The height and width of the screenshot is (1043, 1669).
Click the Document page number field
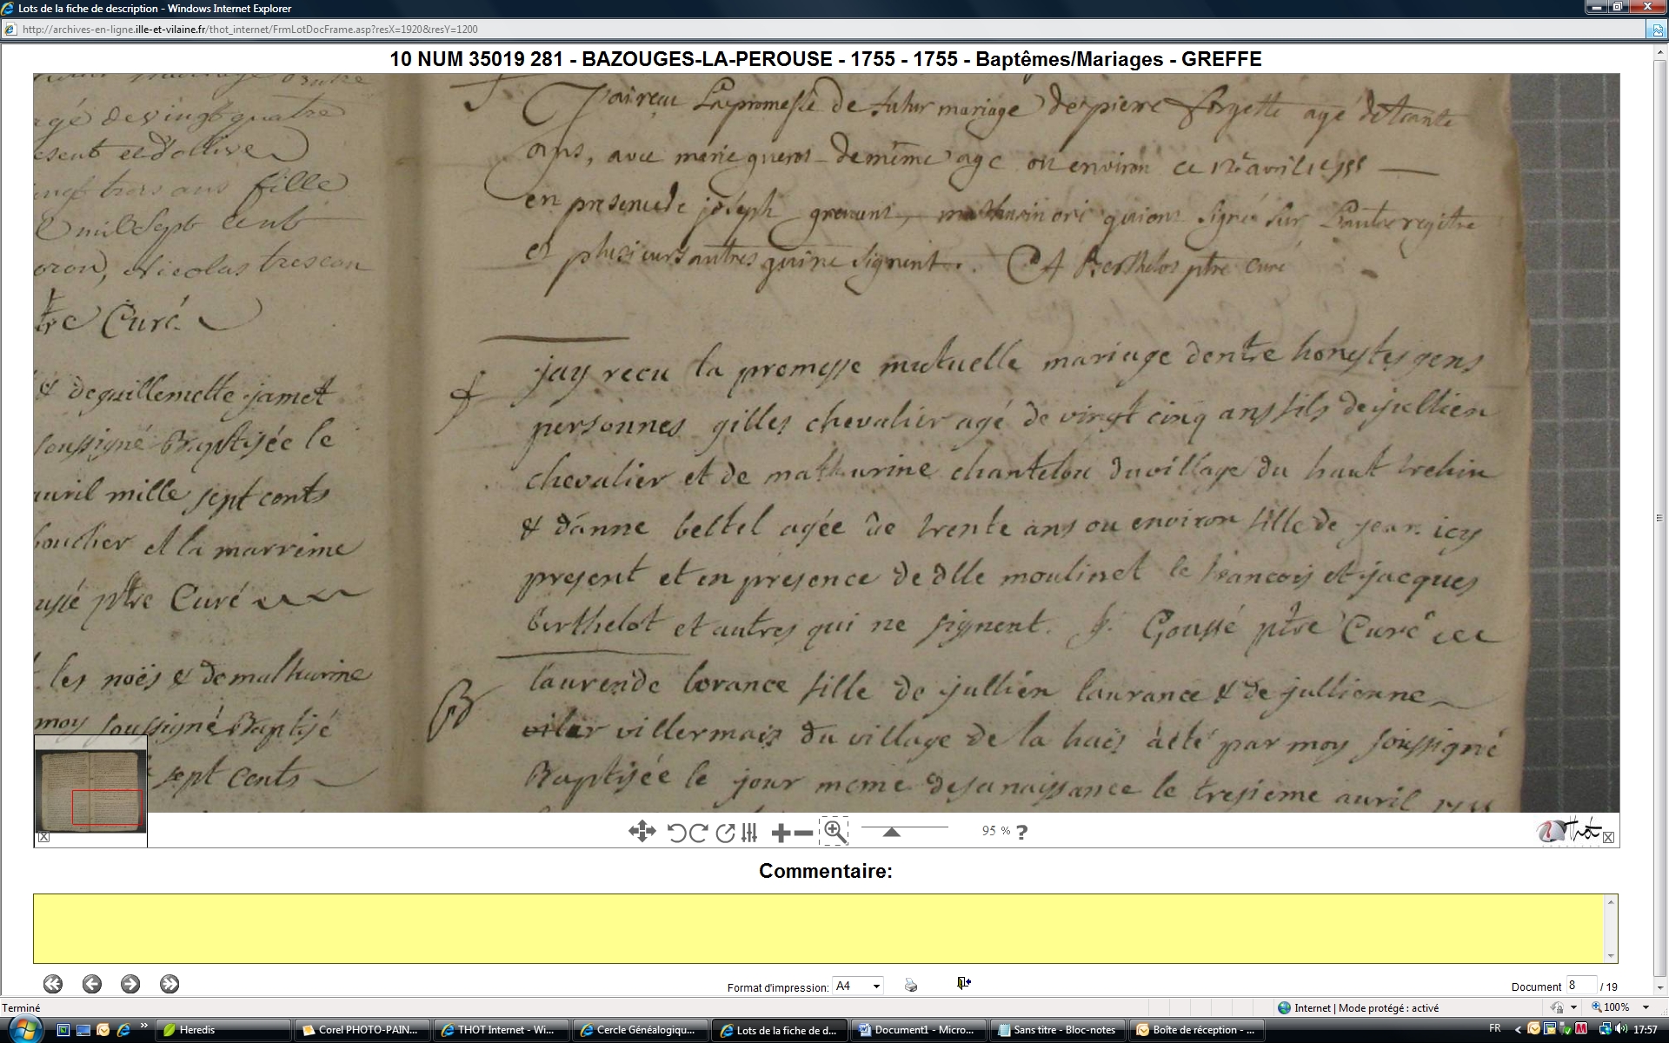pos(1580,986)
